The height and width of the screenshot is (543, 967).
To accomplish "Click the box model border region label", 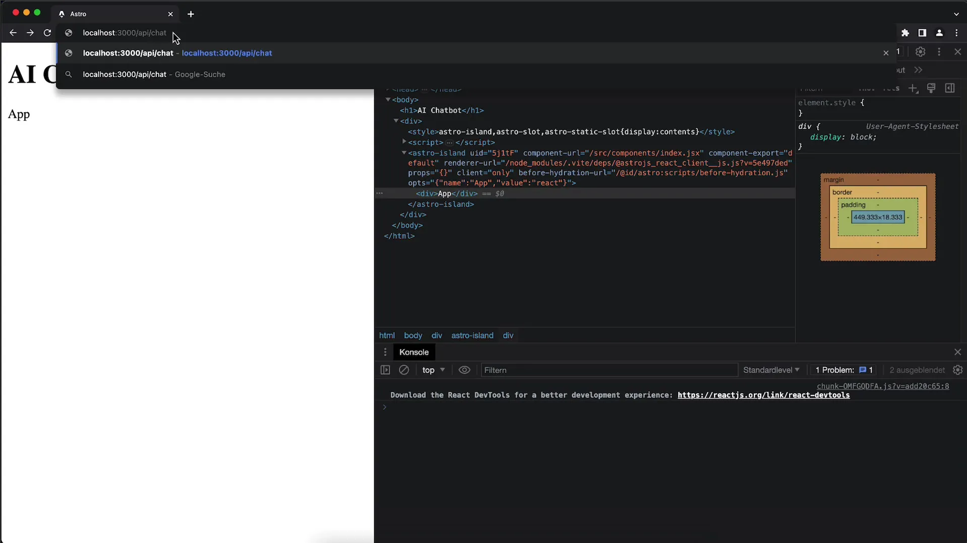I will [842, 192].
